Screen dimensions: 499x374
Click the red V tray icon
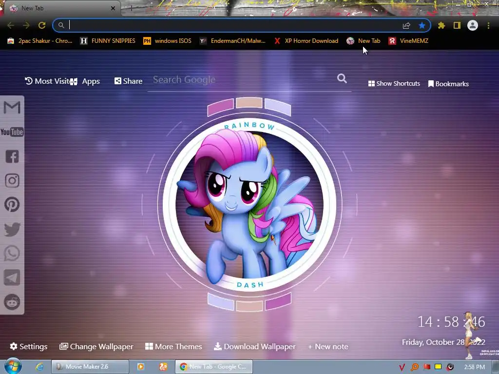pos(402,367)
